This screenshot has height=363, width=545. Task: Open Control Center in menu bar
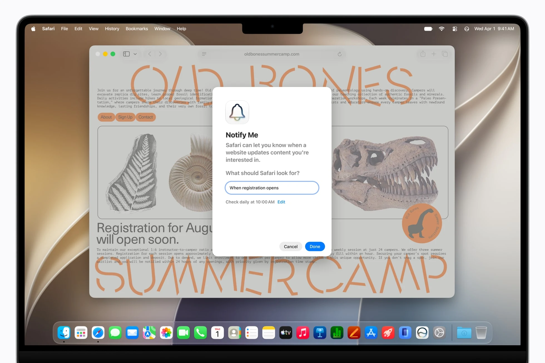455,29
